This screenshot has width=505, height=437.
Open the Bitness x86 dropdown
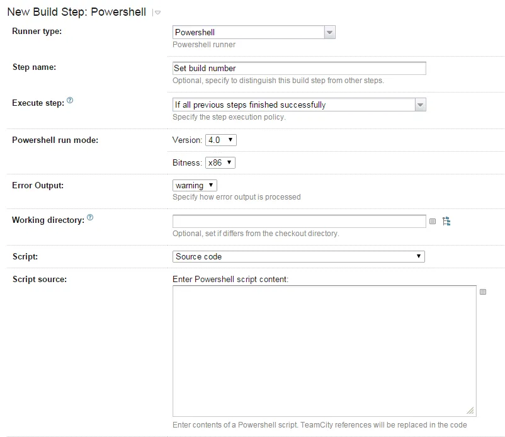220,162
